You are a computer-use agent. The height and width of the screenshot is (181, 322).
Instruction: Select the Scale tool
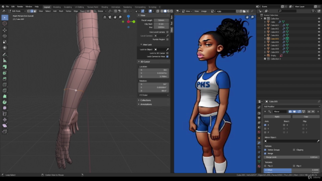[x=5, y=42]
